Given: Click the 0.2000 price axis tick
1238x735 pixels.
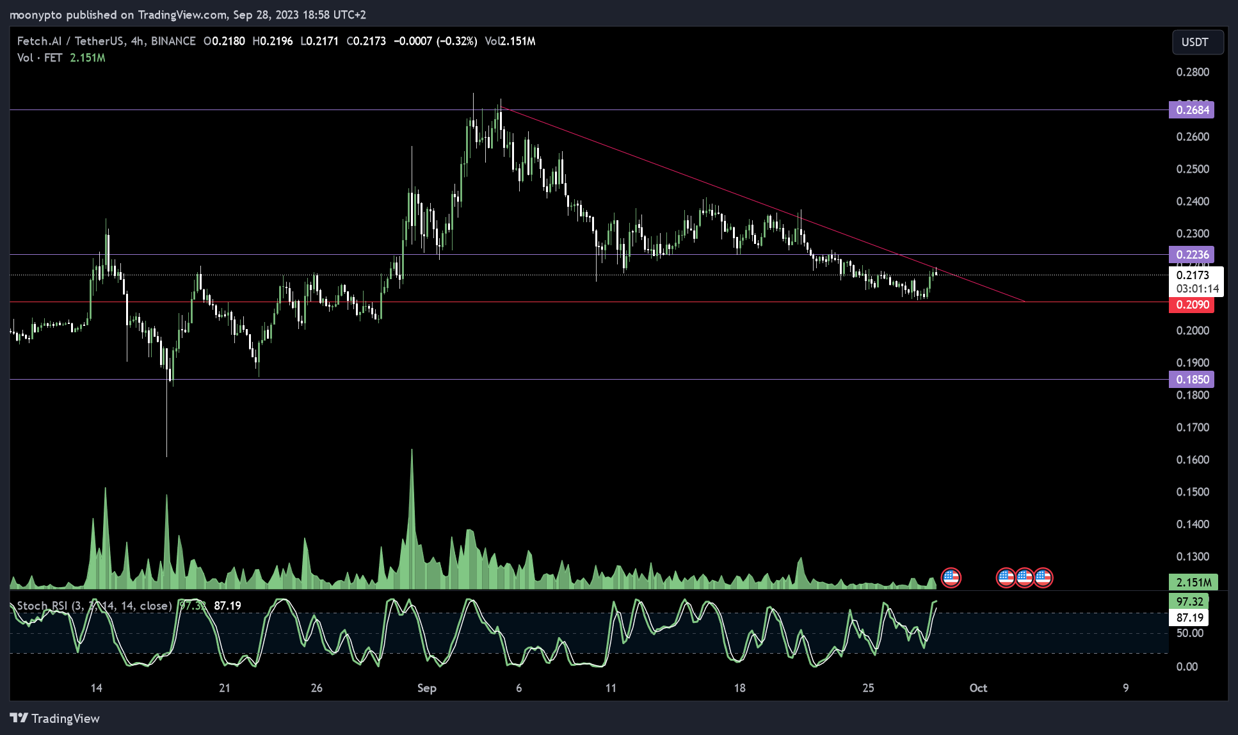Looking at the screenshot, I should click(1193, 330).
